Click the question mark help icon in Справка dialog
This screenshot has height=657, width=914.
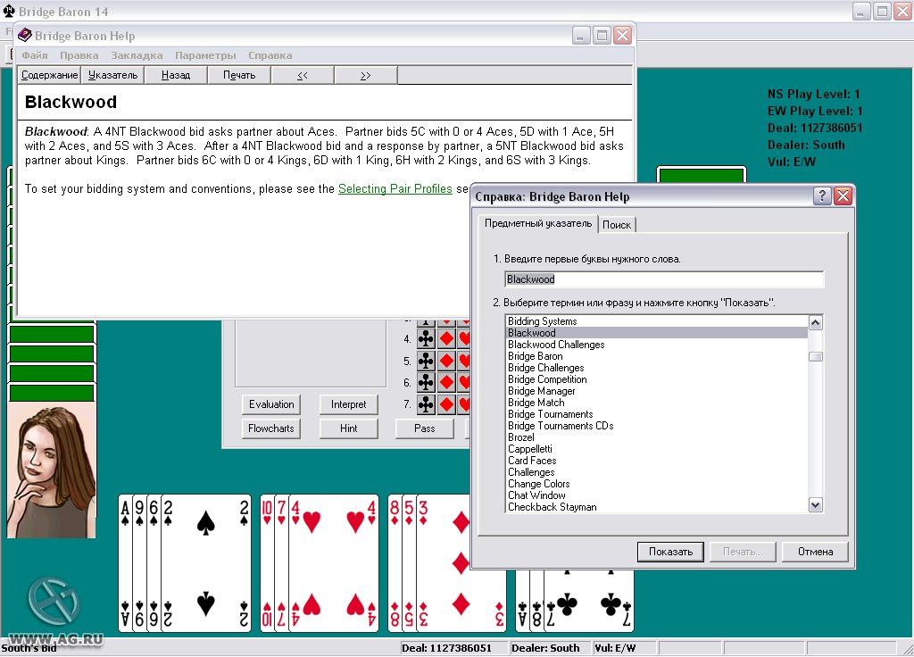click(x=822, y=195)
